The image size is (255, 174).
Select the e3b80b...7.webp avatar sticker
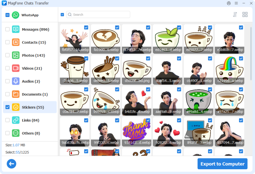(x=230, y=39)
